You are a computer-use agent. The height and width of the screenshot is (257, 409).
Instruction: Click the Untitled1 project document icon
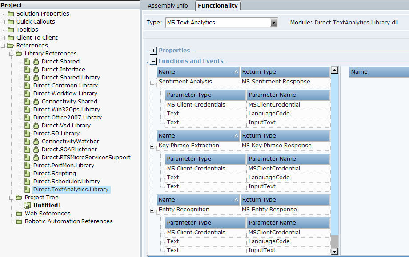click(28, 206)
